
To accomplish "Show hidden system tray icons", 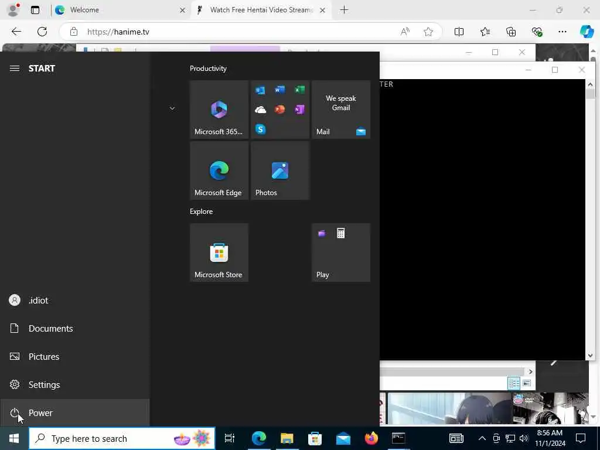I will point(482,438).
